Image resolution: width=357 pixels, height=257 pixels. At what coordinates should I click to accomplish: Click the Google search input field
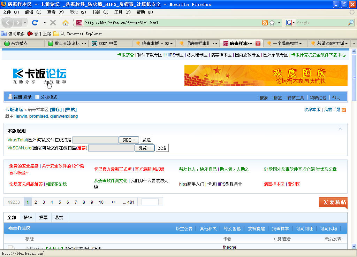[321, 23]
